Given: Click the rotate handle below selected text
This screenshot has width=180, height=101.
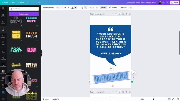Looking at the screenshot, I should click(x=112, y=86).
